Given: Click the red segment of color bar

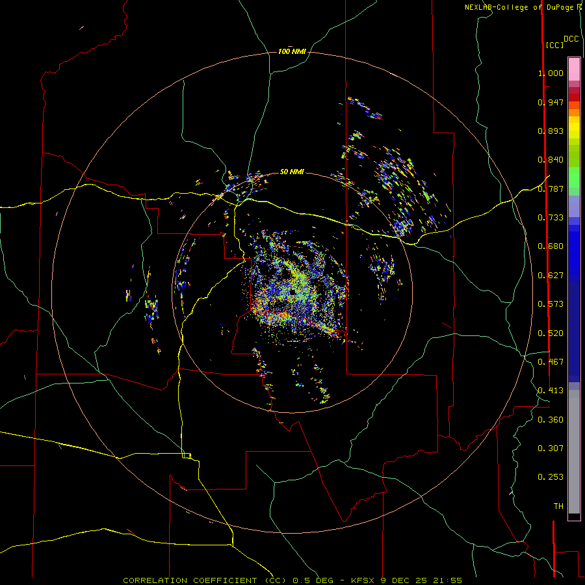Looking at the screenshot, I should (x=574, y=97).
